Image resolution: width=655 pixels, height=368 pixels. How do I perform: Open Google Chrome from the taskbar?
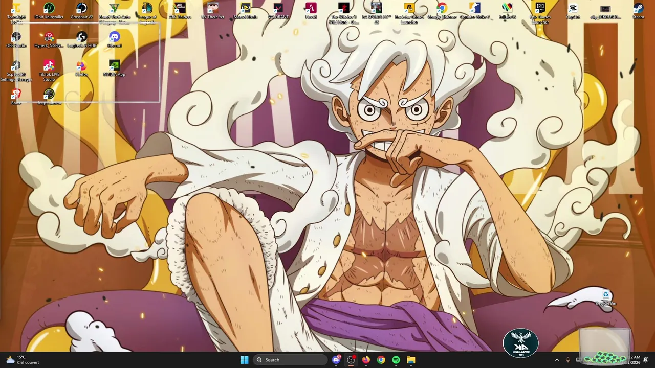tap(381, 360)
